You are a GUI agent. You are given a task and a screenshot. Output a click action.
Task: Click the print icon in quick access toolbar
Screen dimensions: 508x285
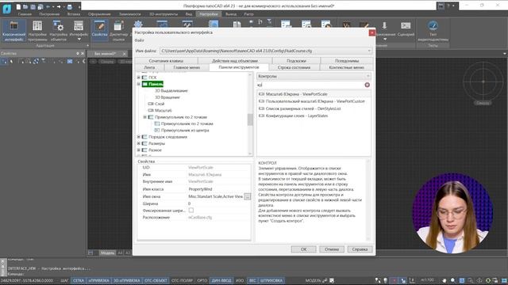(69, 6)
